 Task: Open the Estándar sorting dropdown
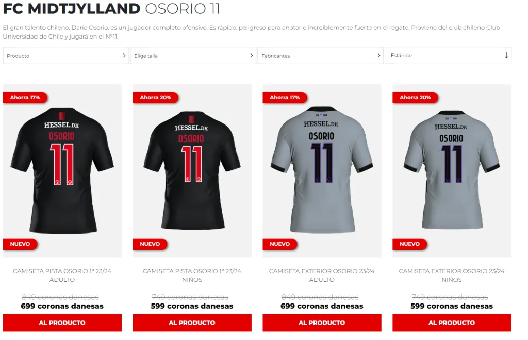[448, 56]
